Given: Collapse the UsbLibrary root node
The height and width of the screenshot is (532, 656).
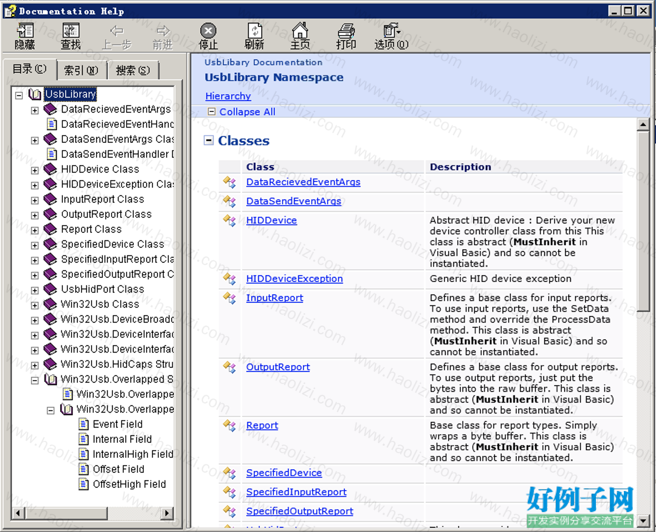Looking at the screenshot, I should 19,95.
